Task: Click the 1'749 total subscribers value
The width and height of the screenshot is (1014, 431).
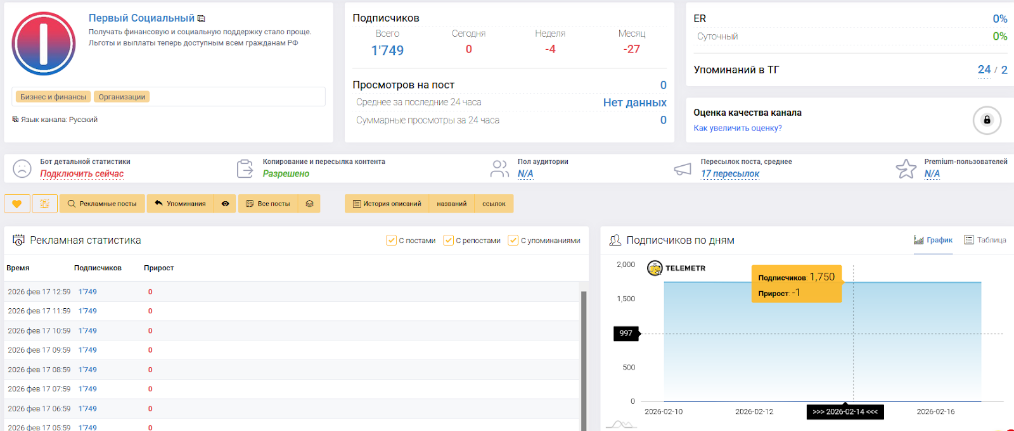Action: [x=387, y=51]
